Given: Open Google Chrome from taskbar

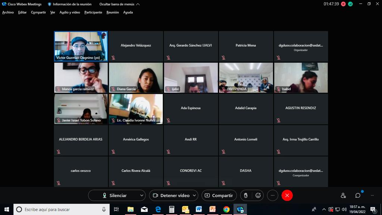Looking at the screenshot, I should pos(226,209).
